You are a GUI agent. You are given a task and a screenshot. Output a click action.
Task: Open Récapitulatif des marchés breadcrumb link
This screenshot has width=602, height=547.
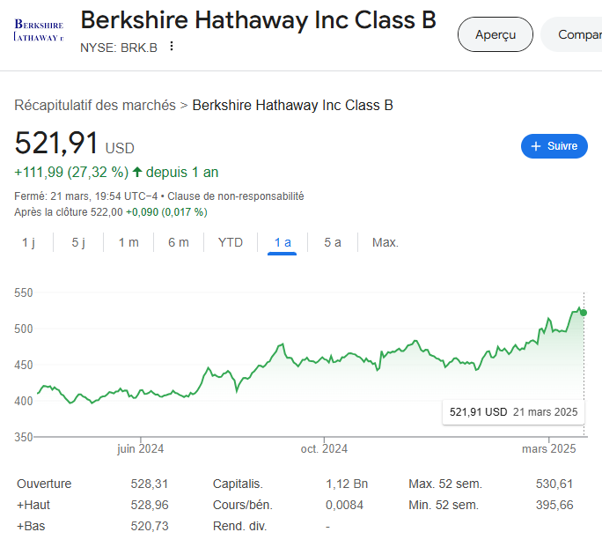click(x=95, y=105)
